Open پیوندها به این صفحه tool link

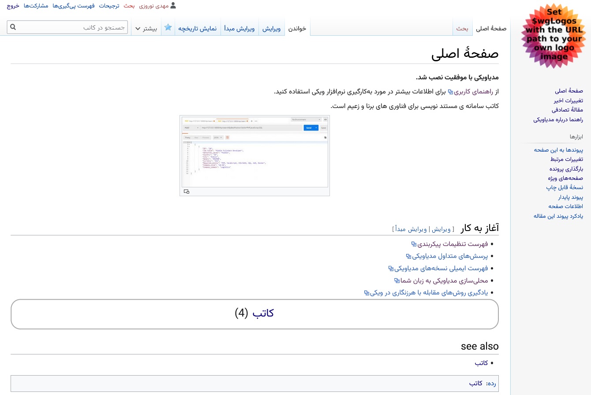coord(558,149)
